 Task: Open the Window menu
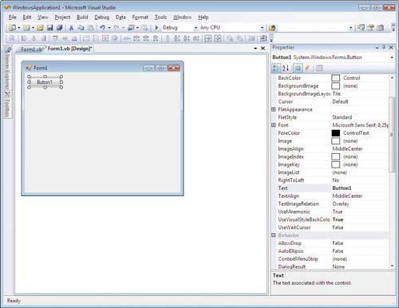tap(182, 18)
